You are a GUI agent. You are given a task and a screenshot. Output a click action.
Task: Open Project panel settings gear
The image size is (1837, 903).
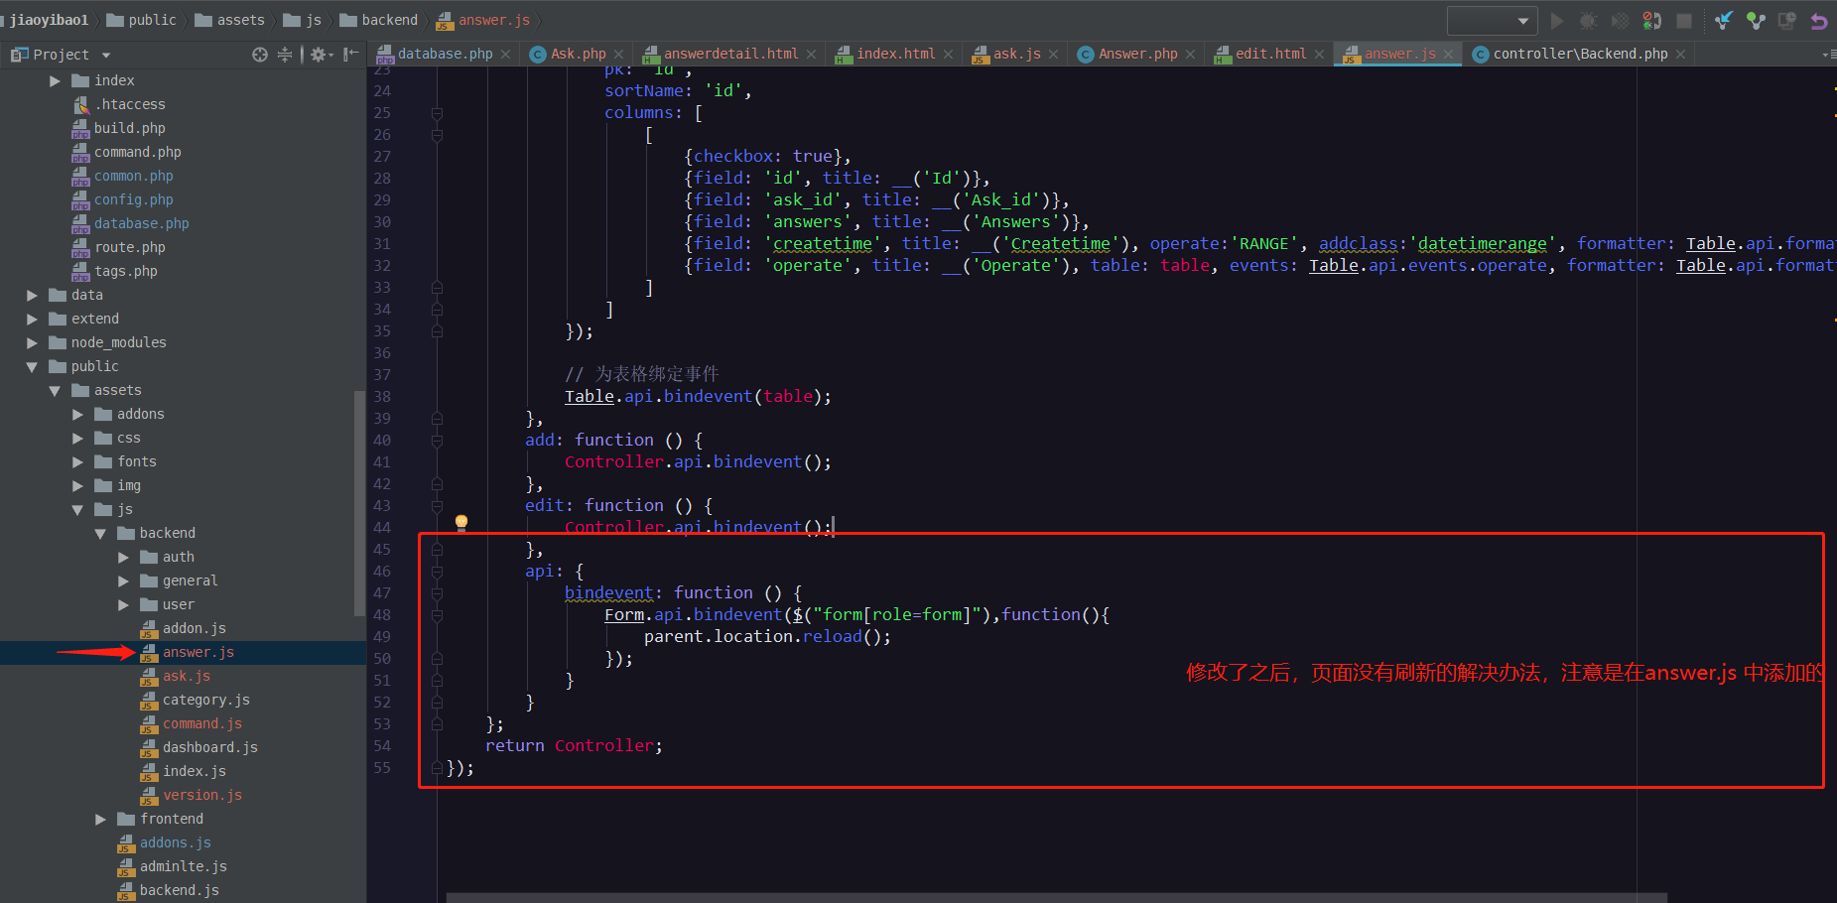pos(320,55)
